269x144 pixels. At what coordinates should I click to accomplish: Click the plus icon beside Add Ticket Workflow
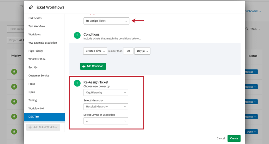30,127
